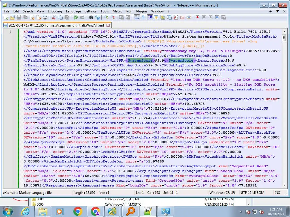Image resolution: width=290 pixels, height=217 pixels.
Task: Click the Save All icon
Action: [25, 17]
